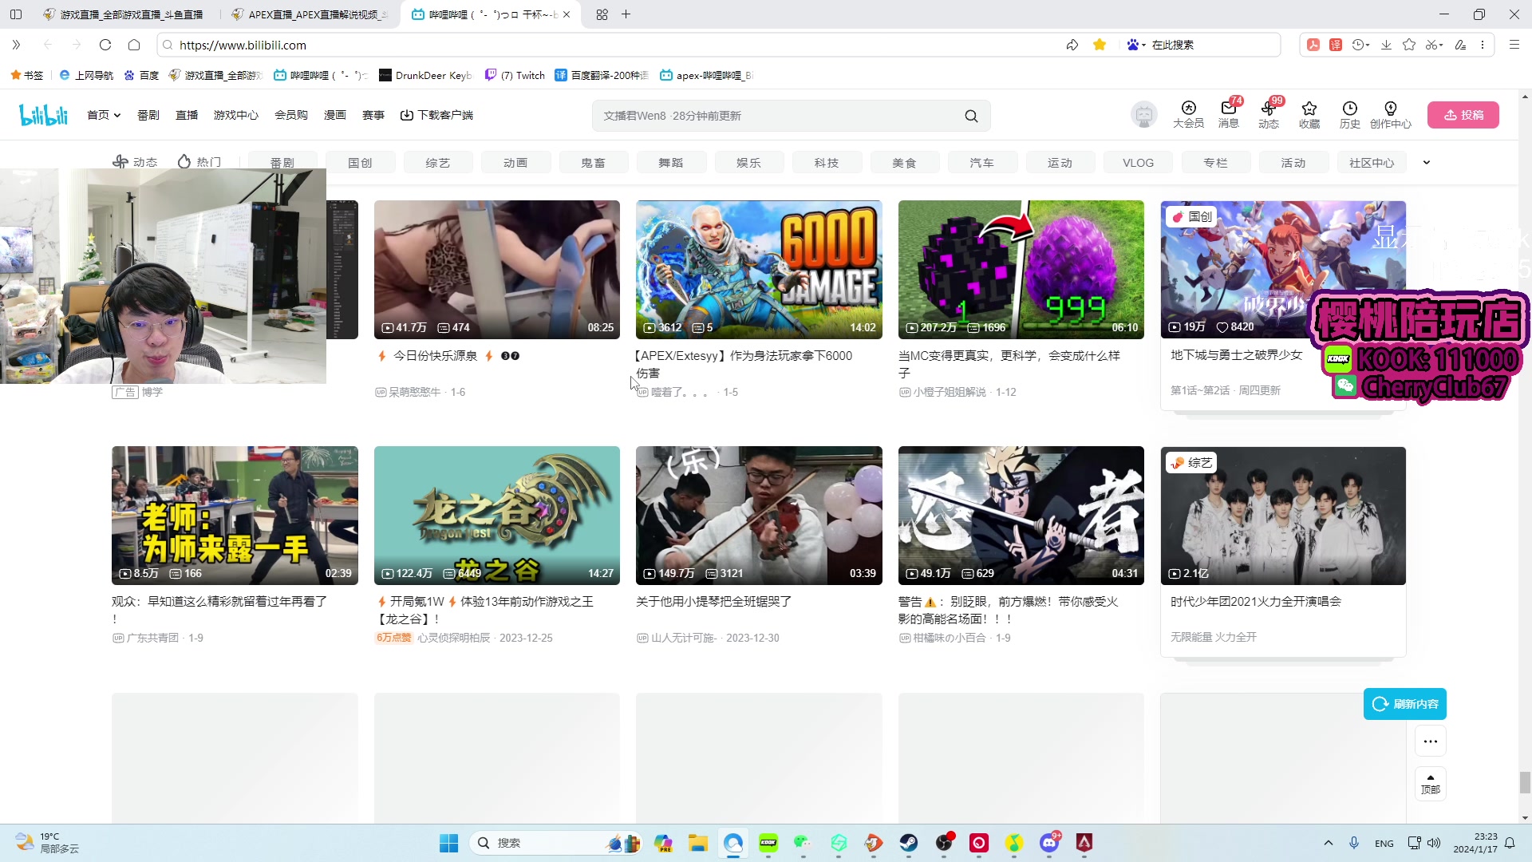Toggle the browser bookmark star
This screenshot has height=862, width=1532.
pyautogui.click(x=1100, y=45)
